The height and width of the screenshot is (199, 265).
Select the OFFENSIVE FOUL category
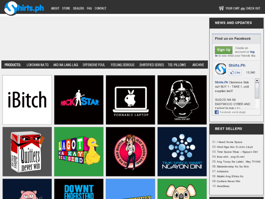tap(94, 65)
